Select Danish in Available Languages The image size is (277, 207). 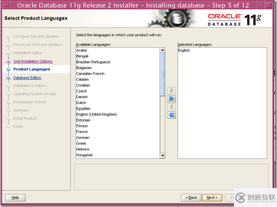point(118,97)
